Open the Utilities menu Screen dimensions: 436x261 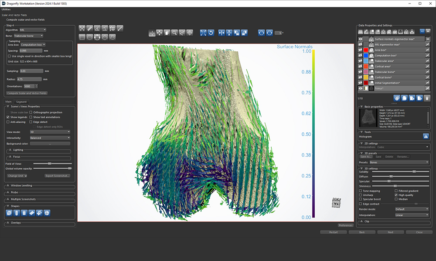click(6, 9)
